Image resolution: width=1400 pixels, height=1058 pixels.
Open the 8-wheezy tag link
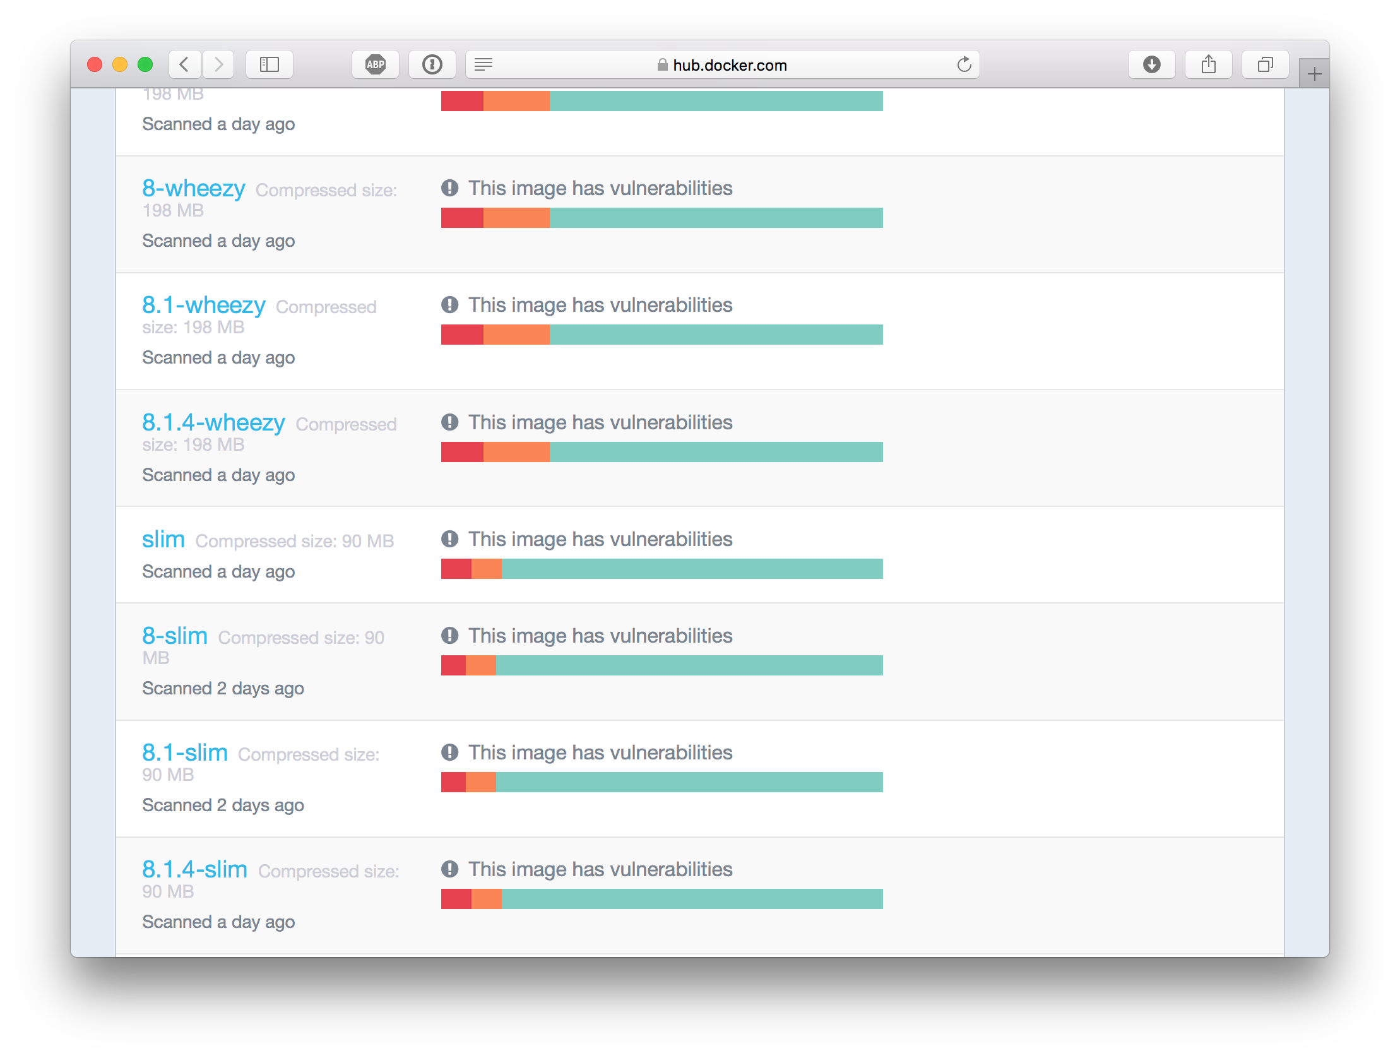tap(194, 188)
